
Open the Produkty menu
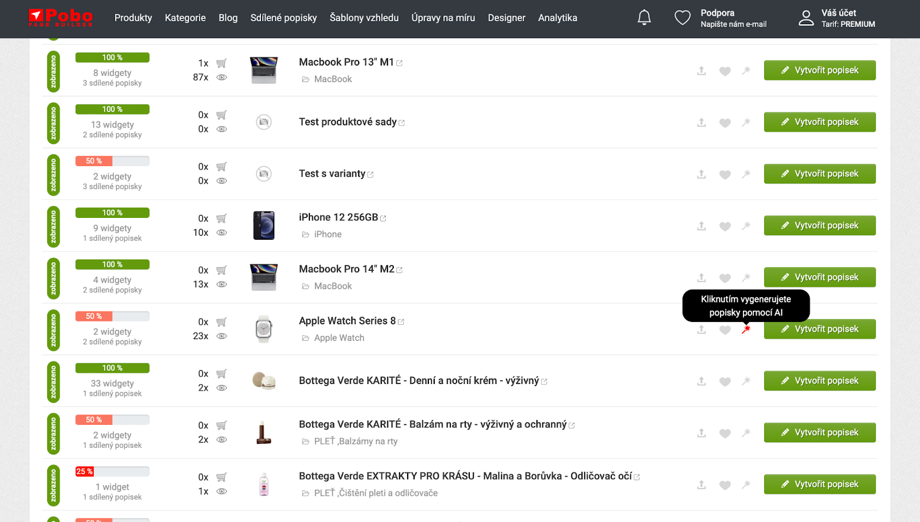(x=133, y=18)
